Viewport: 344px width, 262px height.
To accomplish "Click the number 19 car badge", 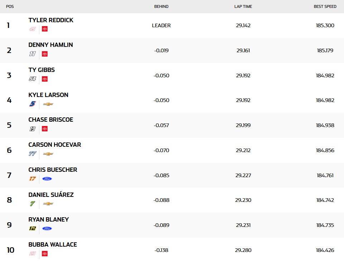I will tap(33, 129).
